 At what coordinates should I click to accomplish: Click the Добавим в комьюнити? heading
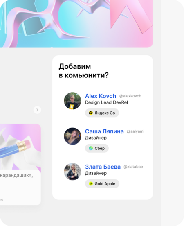tap(84, 71)
